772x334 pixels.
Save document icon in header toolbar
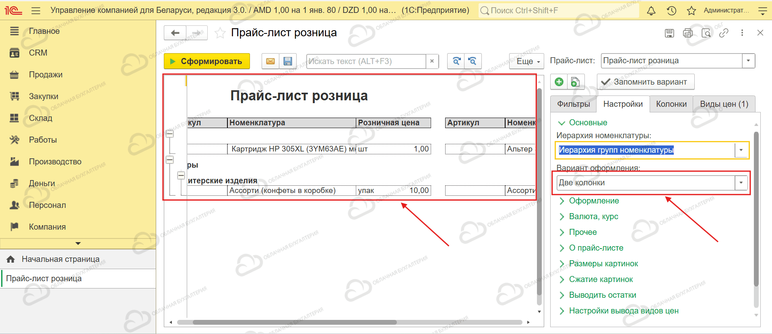coord(669,33)
